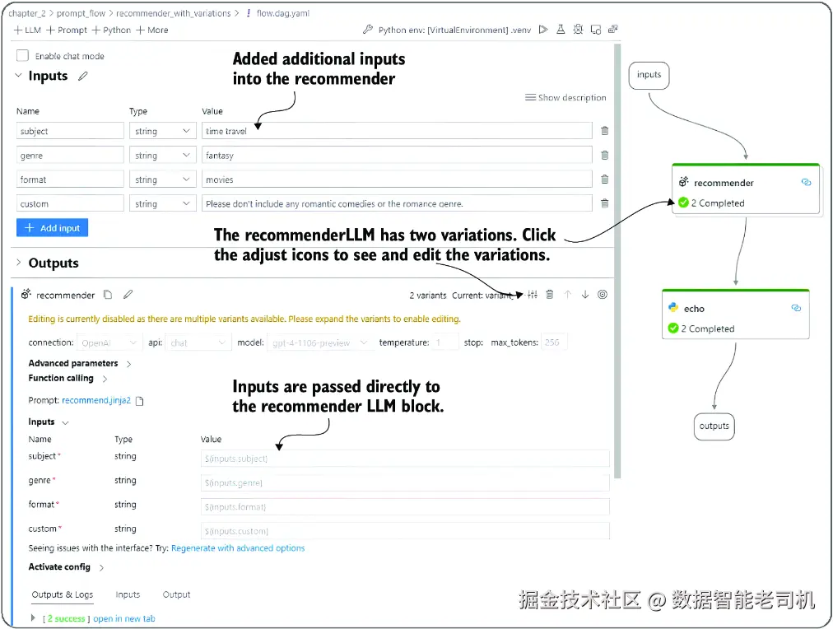Image resolution: width=833 pixels, height=629 pixels.
Task: Click the max_tokens field
Action: [554, 342]
